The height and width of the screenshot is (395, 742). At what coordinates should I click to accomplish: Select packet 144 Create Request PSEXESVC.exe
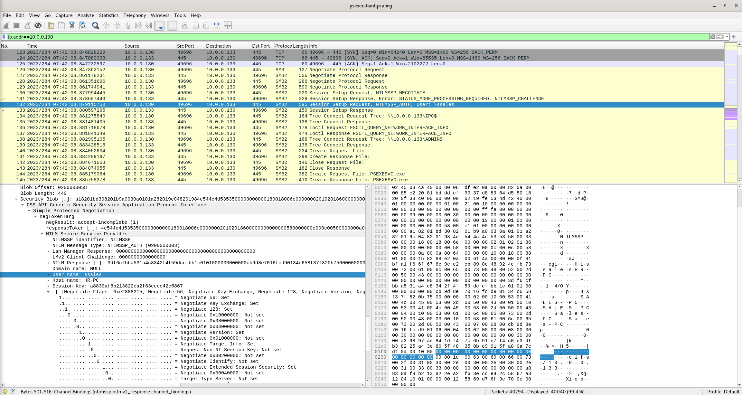(362, 174)
